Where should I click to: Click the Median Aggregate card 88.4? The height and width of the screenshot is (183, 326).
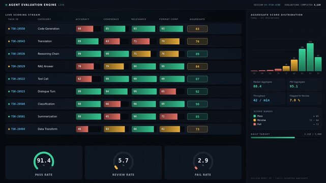click(x=268, y=84)
